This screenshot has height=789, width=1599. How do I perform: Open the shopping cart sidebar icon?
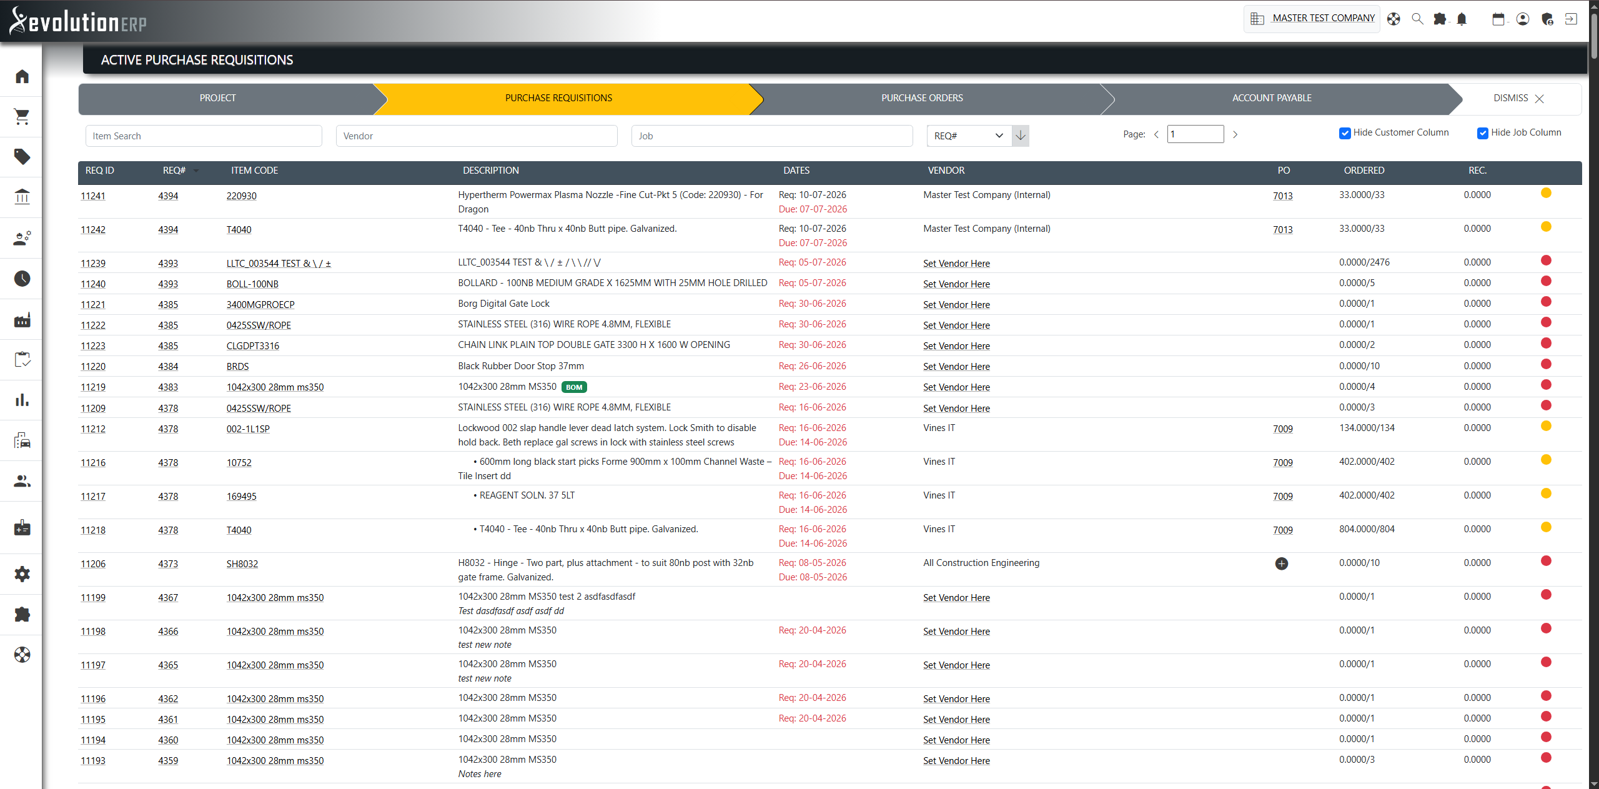[x=22, y=116]
